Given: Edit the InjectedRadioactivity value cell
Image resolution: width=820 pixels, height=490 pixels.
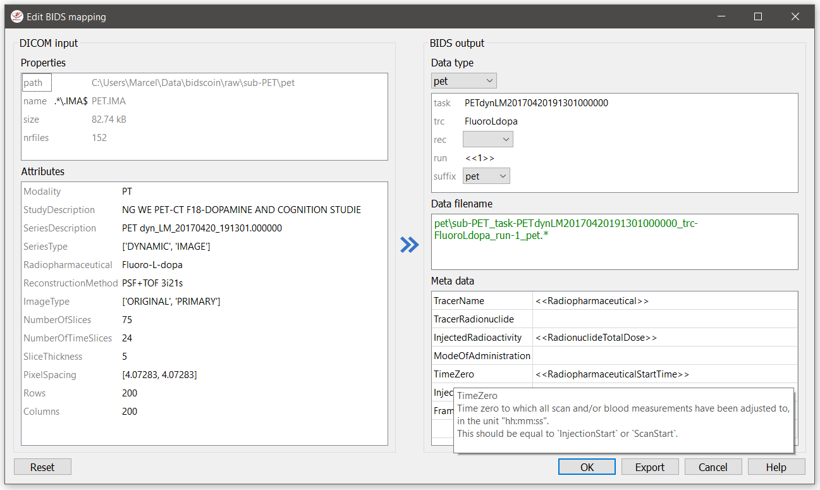Looking at the screenshot, I should [664, 338].
